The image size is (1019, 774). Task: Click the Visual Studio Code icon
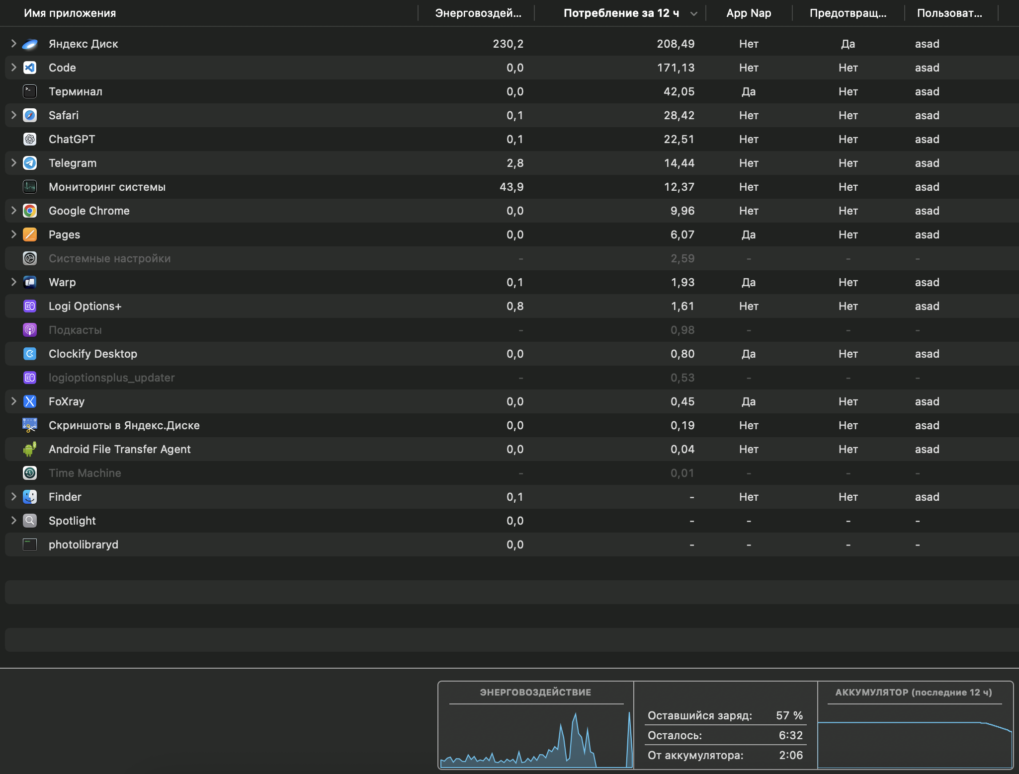[30, 68]
